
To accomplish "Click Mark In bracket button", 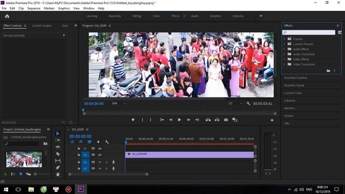I will [142, 120].
